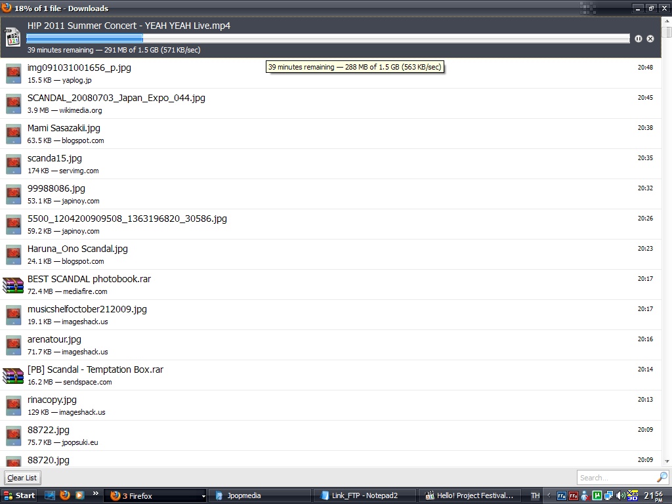Click WinRAR icon for Temptation Box.rar
The width and height of the screenshot is (672, 504).
point(13,376)
